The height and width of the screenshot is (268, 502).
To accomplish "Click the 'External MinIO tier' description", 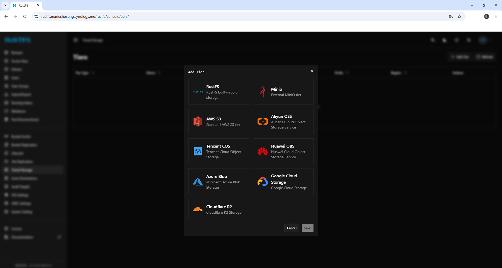I will click(286, 95).
